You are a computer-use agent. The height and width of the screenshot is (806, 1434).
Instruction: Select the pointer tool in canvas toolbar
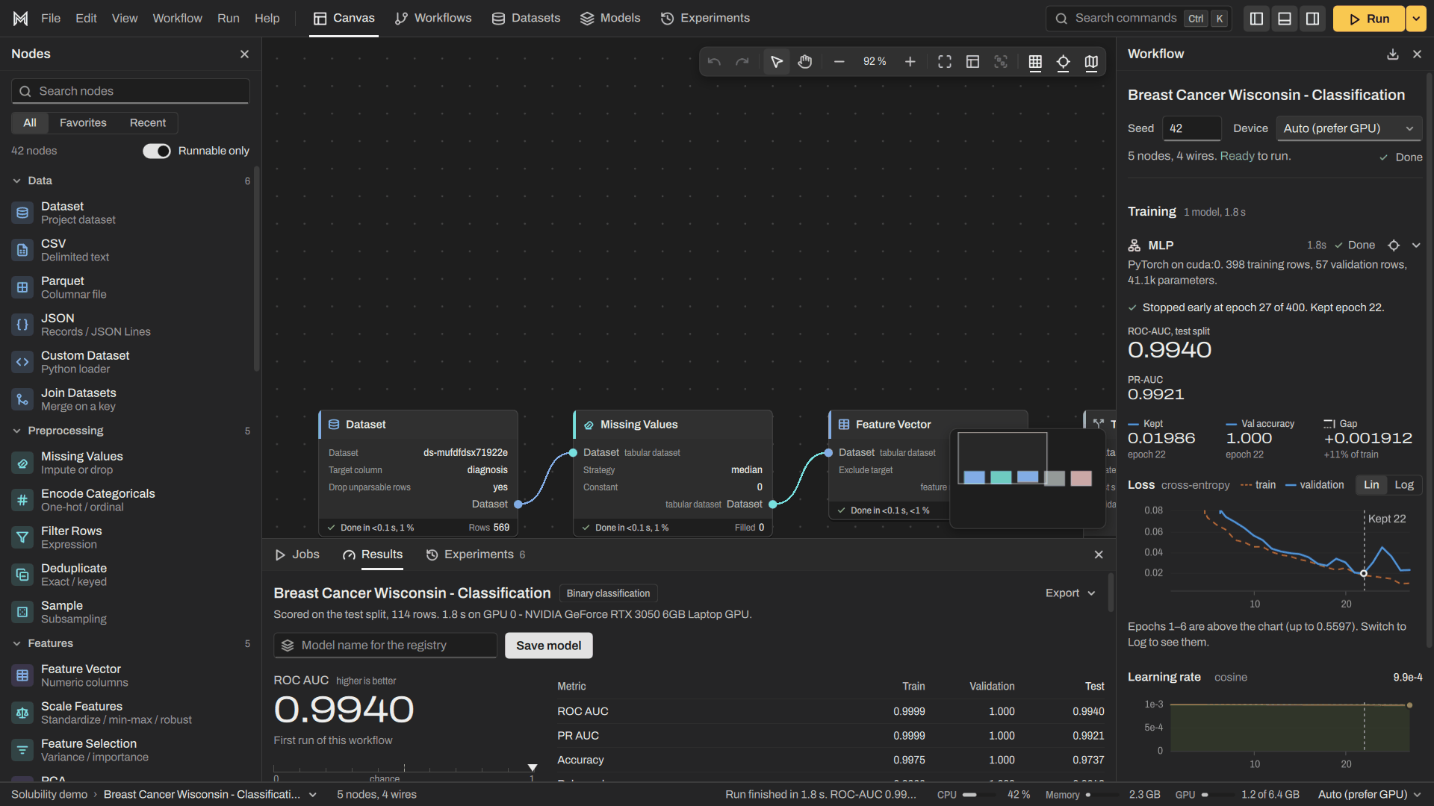[777, 62]
